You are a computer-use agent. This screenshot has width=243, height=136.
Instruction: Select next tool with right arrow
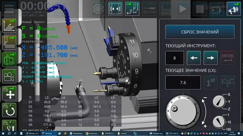click(x=210, y=58)
